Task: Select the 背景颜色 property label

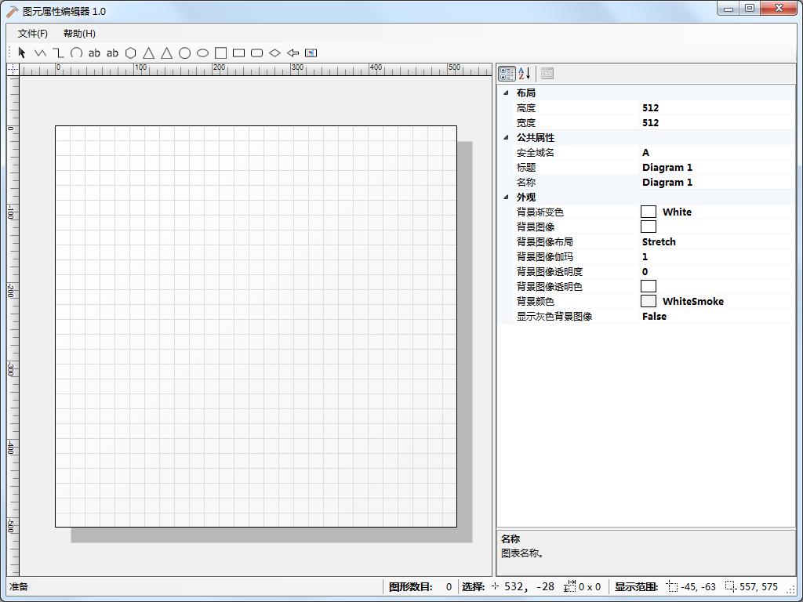Action: coord(535,301)
